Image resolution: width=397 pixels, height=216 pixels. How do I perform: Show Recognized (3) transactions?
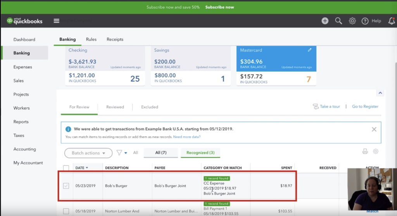pos(200,153)
